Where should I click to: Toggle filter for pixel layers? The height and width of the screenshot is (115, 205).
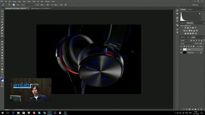click(x=191, y=41)
